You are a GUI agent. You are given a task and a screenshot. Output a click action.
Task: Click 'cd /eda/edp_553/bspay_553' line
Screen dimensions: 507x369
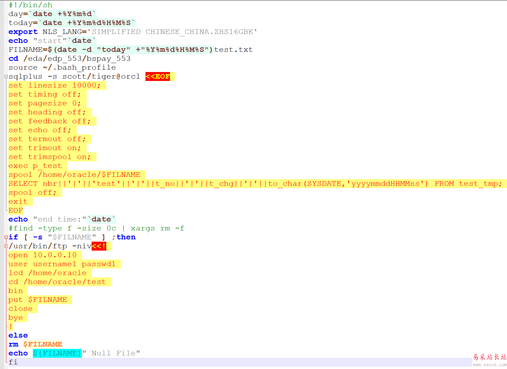pyautogui.click(x=69, y=58)
